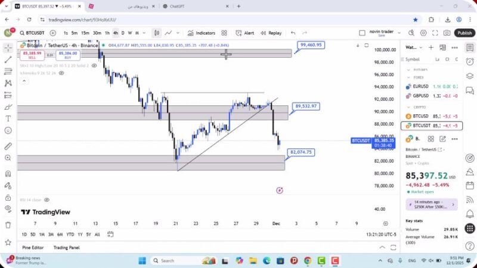
Task: Select the trend line drawing tool
Action: pyautogui.click(x=8, y=60)
